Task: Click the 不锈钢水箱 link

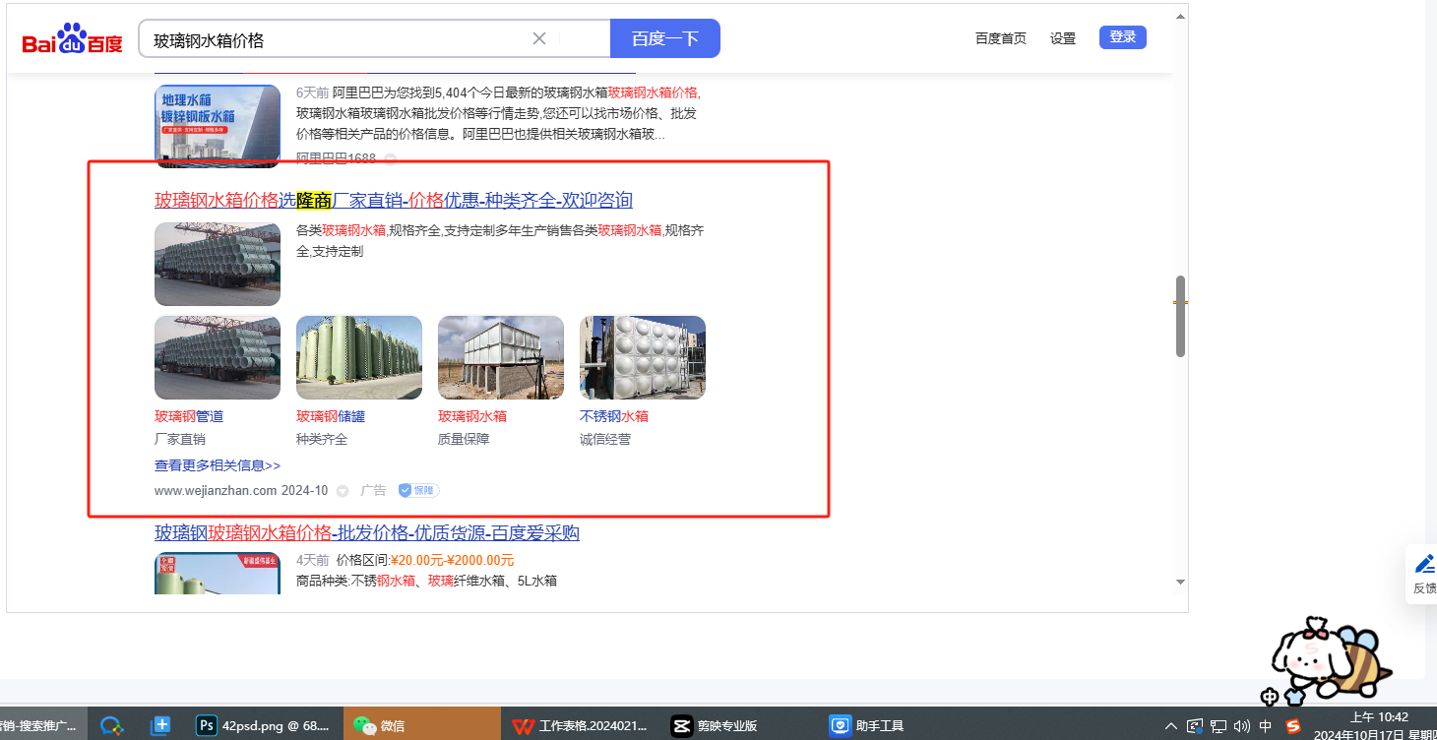Action: click(x=614, y=416)
